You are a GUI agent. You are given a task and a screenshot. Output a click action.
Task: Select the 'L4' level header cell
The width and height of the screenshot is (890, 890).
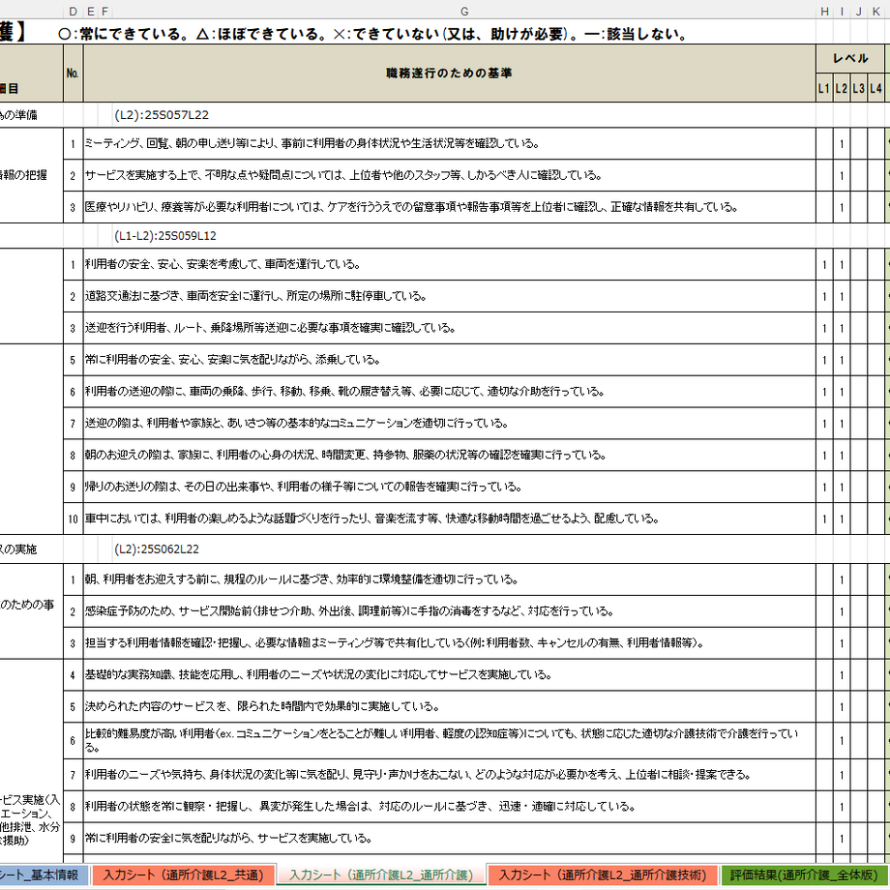point(875,88)
